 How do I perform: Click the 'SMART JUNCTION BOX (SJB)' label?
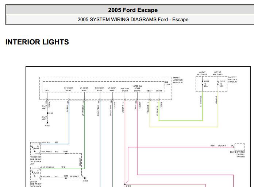pos(178,80)
